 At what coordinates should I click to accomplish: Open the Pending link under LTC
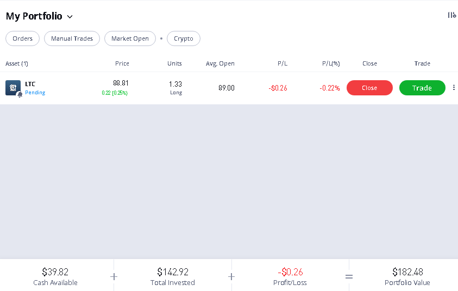click(x=35, y=93)
